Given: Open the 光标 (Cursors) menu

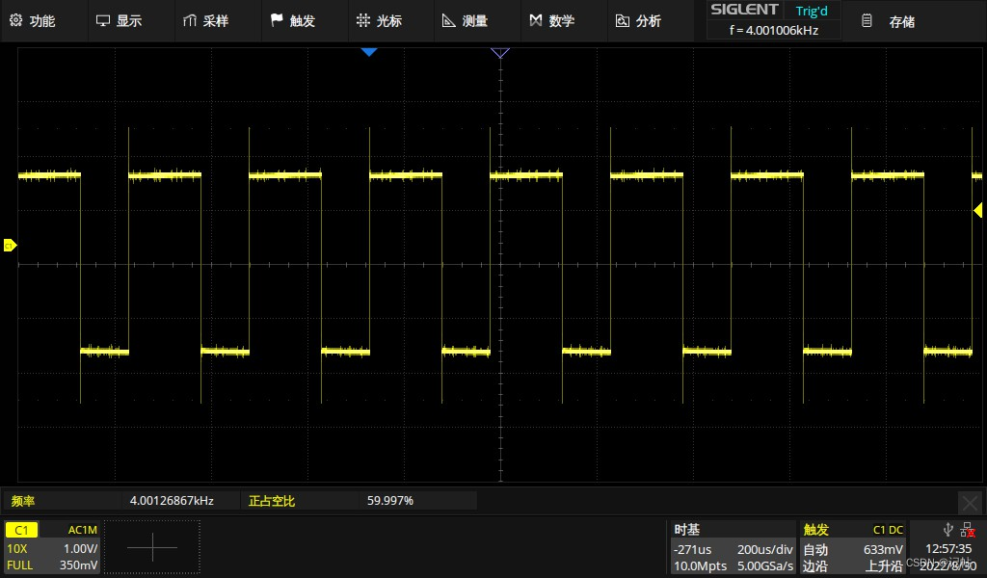Looking at the screenshot, I should [x=380, y=21].
